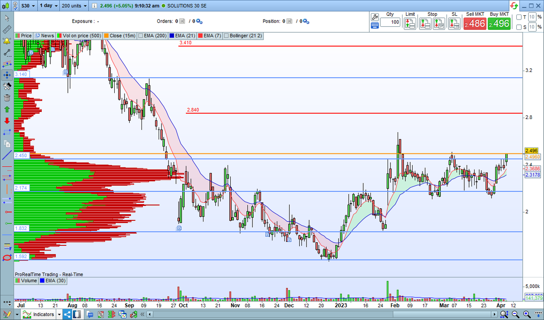Click the 2.174 price level label
Viewport: 544px width, 320px height.
(21, 187)
